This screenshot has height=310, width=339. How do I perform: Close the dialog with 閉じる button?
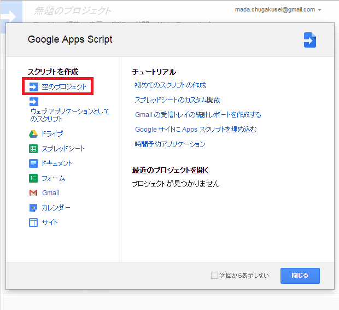(300, 276)
